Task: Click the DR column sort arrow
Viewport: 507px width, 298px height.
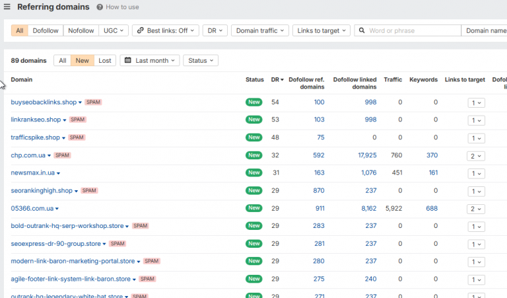Action: pos(282,80)
